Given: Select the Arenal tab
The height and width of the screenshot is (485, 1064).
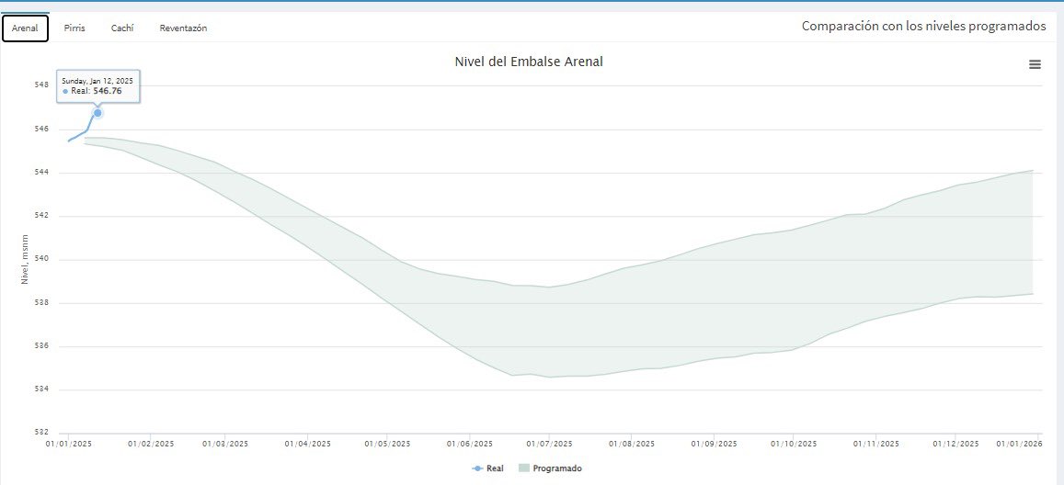Looking at the screenshot, I should coord(25,28).
